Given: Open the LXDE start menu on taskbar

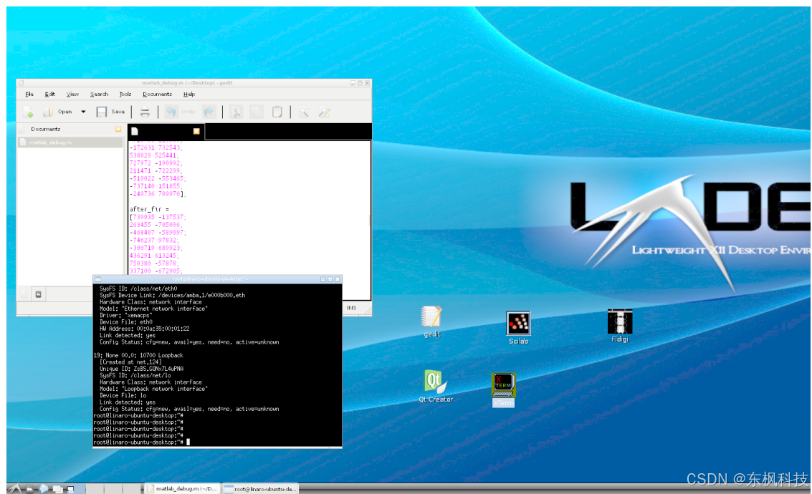Looking at the screenshot, I should click(15, 488).
